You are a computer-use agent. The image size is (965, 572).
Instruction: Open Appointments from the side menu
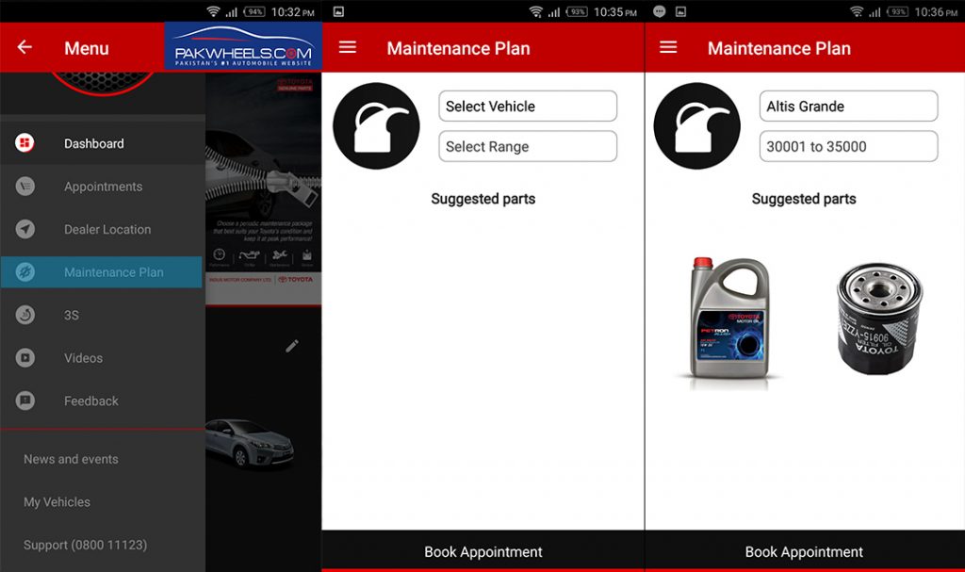click(102, 187)
